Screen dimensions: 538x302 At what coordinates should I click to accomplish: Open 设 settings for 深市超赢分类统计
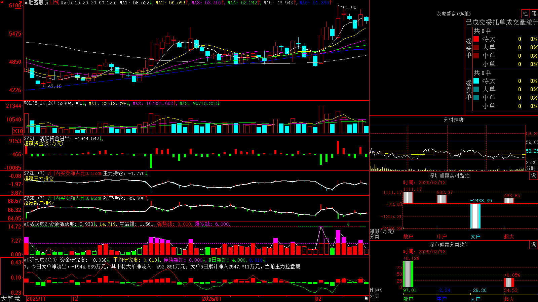coord(534,245)
